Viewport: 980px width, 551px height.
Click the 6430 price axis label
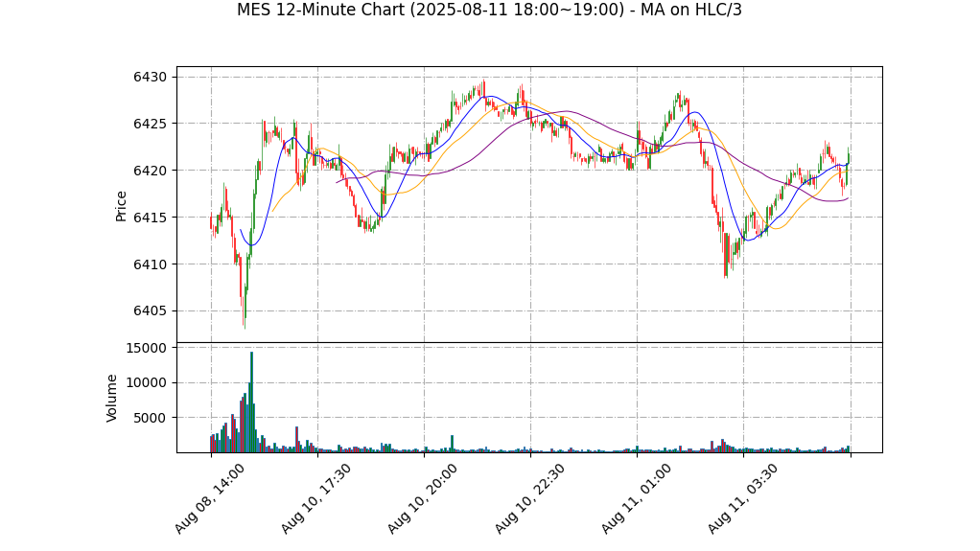[x=150, y=77]
